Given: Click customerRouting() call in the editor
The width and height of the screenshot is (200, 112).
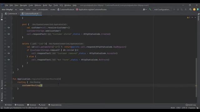Looking at the screenshot, I should coord(32,86).
